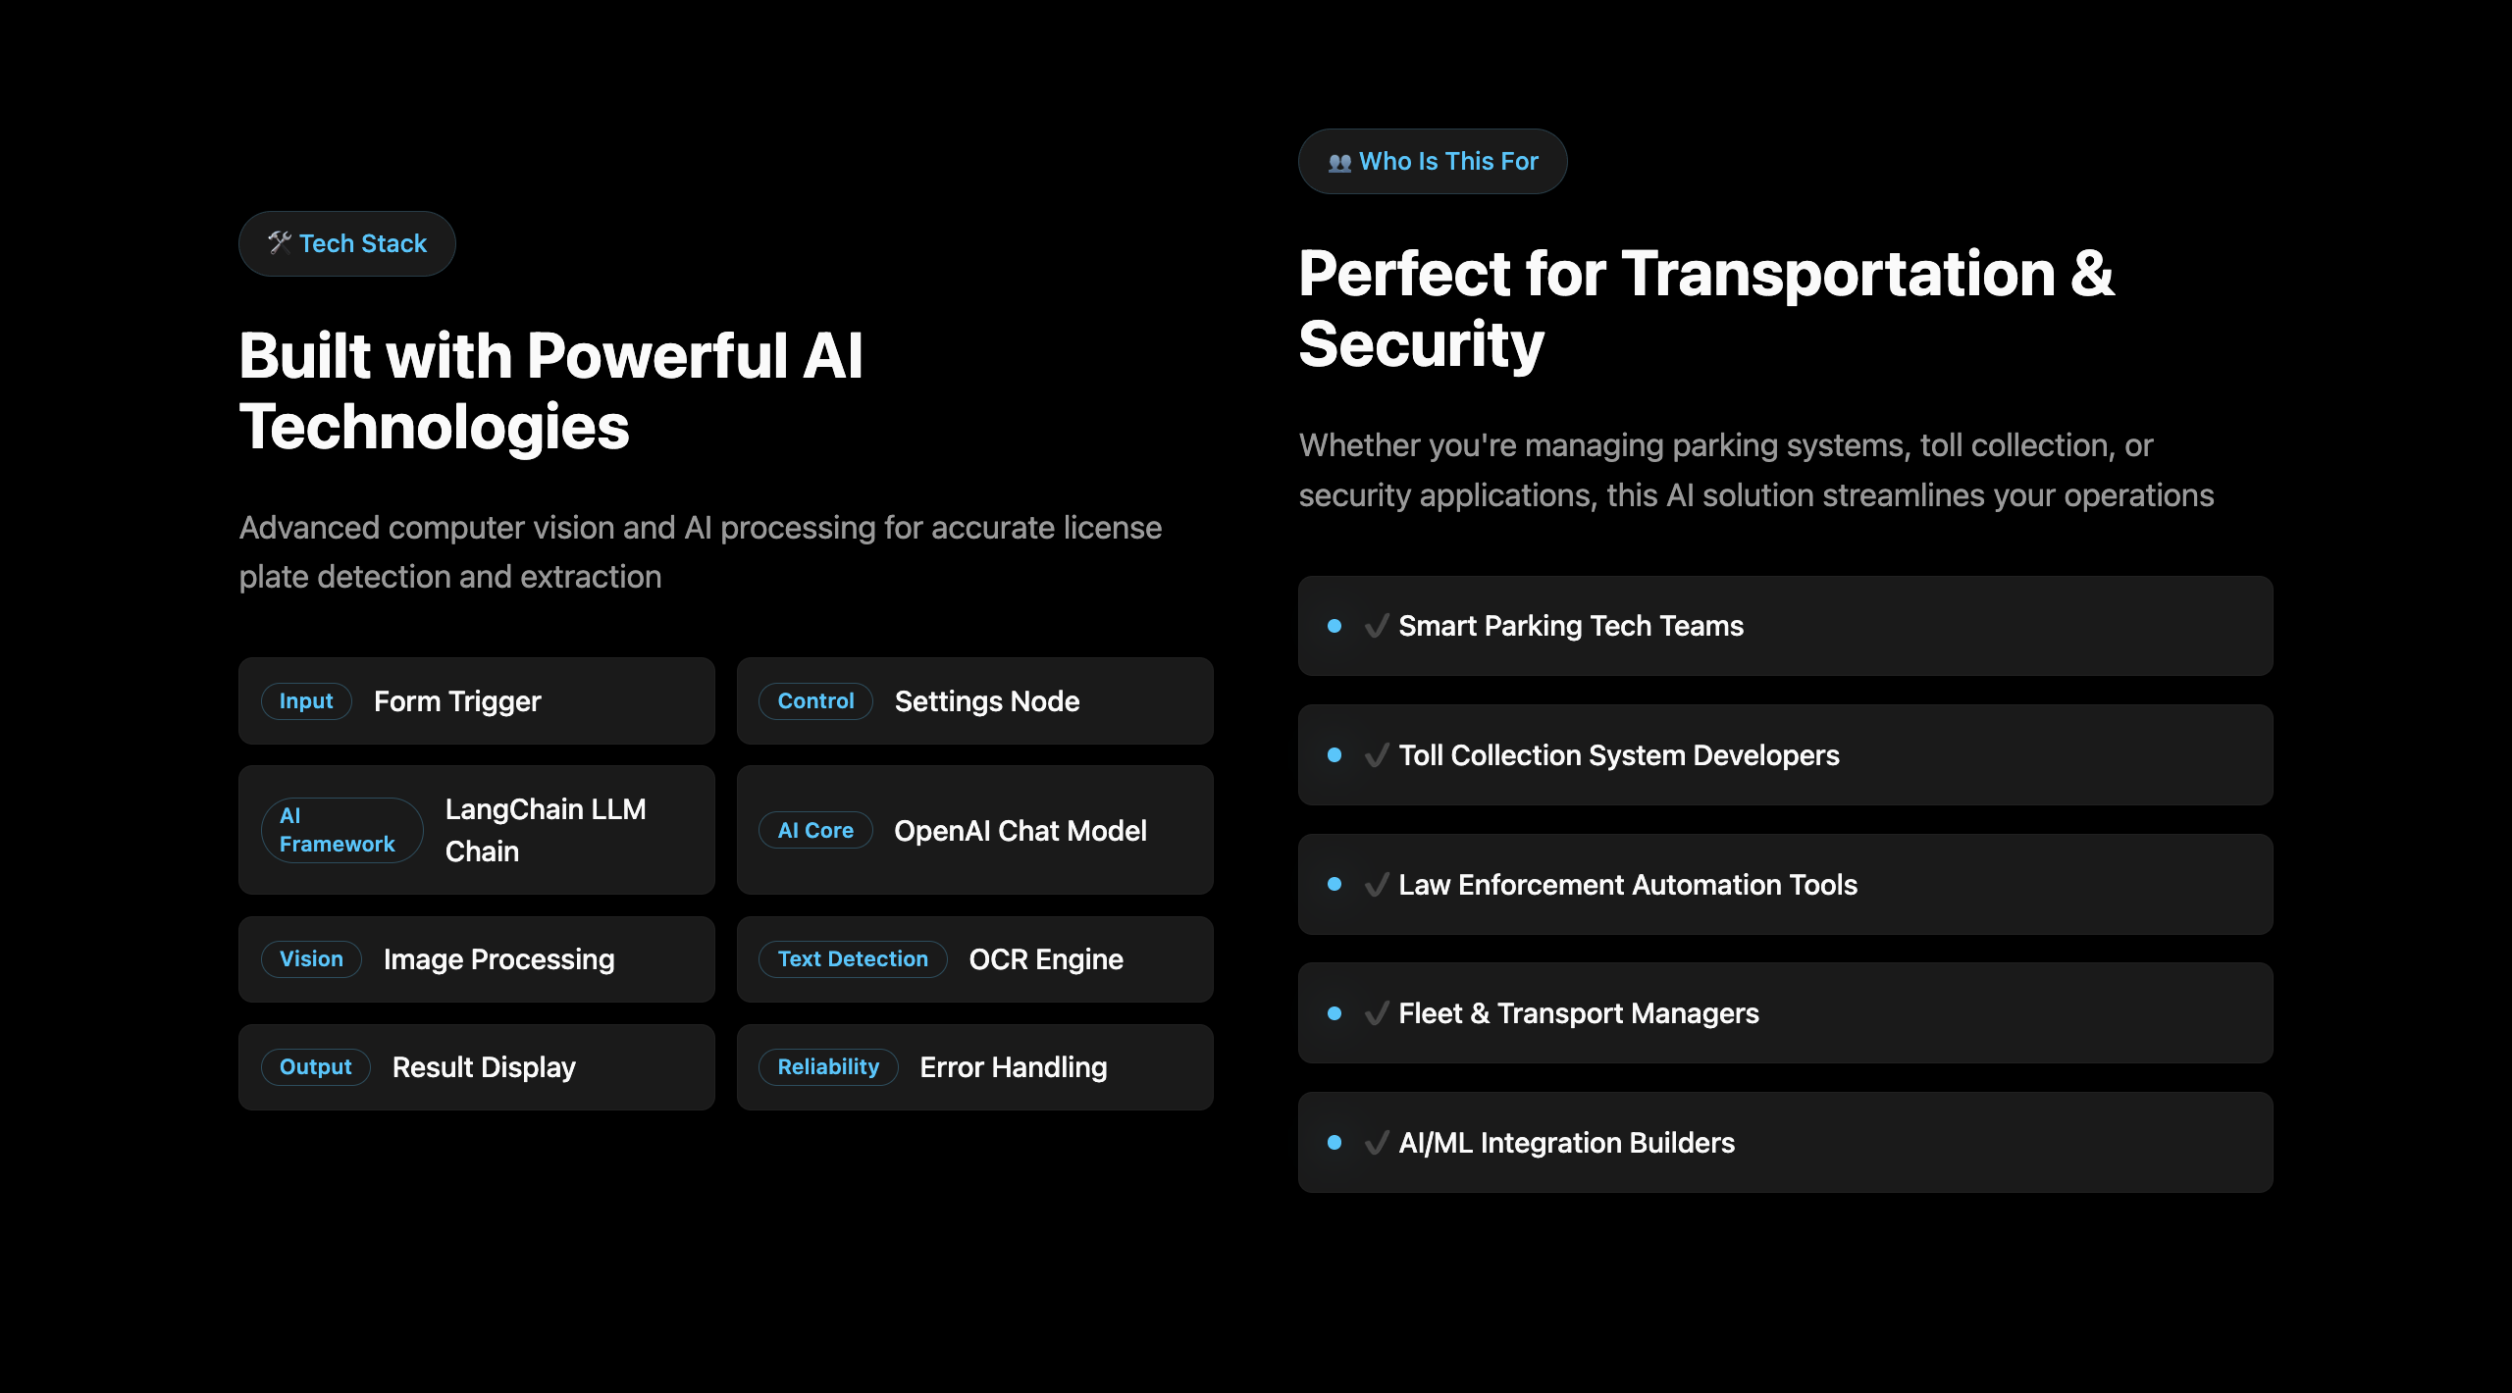Click the hammer-and-wrench Tech Stack icon
This screenshot has height=1393, width=2512.
click(280, 242)
